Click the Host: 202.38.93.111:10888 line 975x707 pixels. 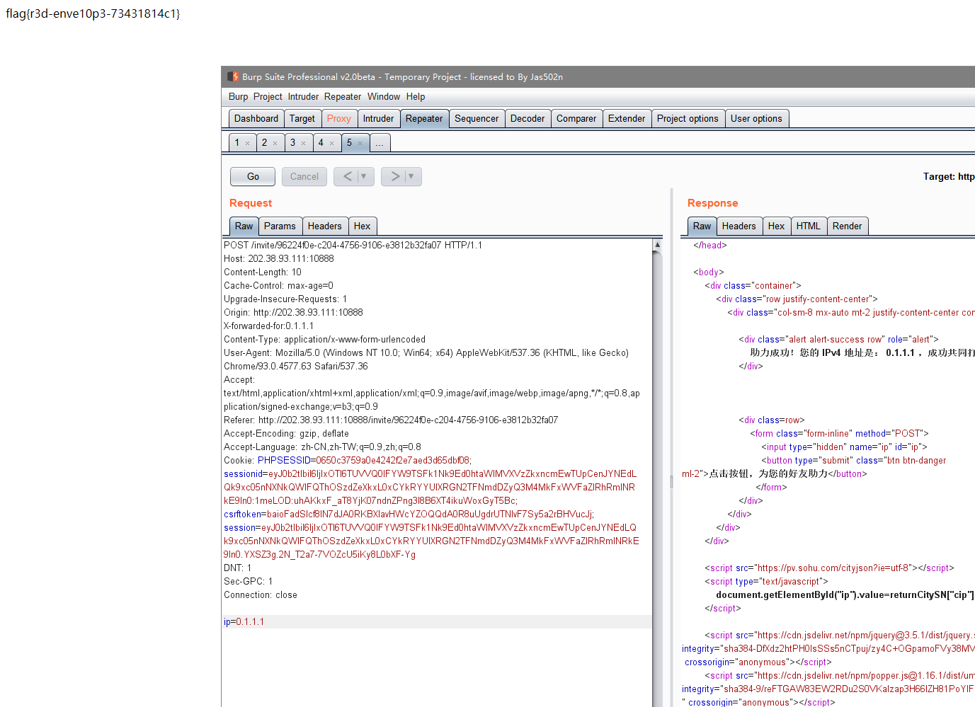[279, 258]
